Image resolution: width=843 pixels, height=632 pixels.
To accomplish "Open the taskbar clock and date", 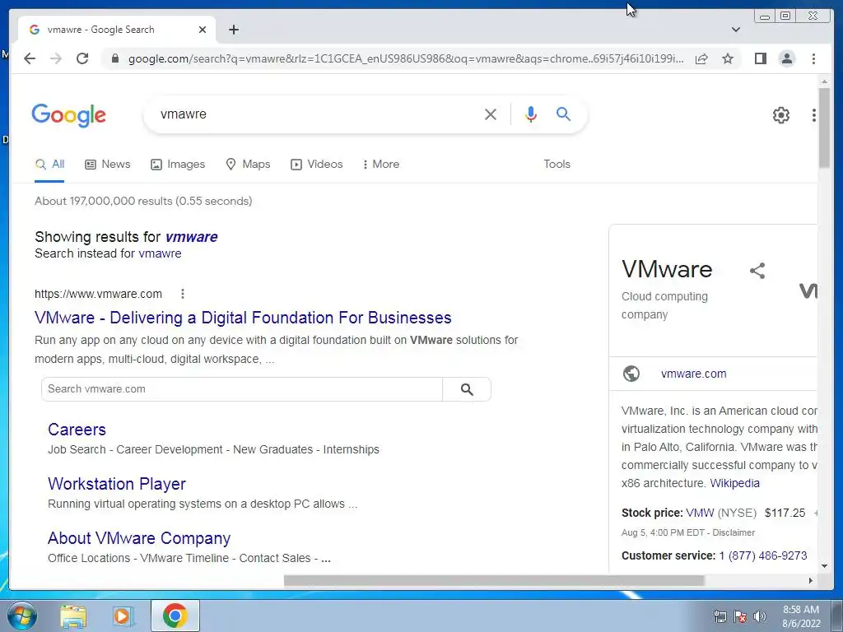I will [801, 616].
